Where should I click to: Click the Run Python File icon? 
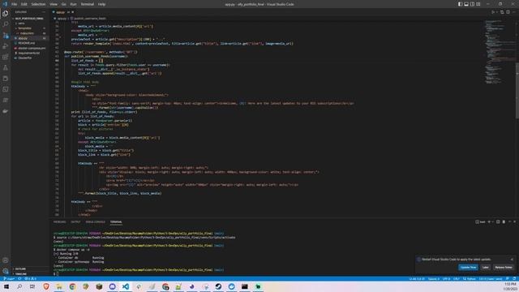tap(493, 12)
